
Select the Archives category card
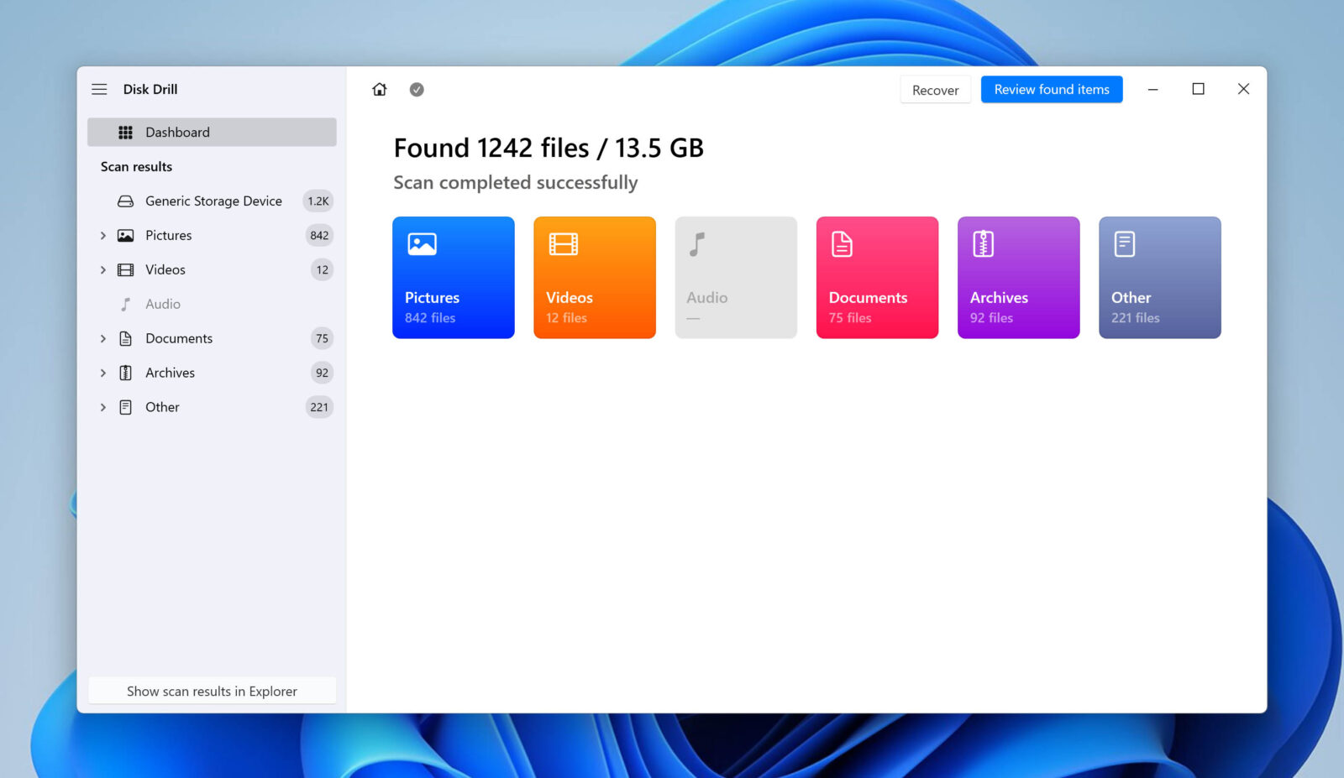1018,277
